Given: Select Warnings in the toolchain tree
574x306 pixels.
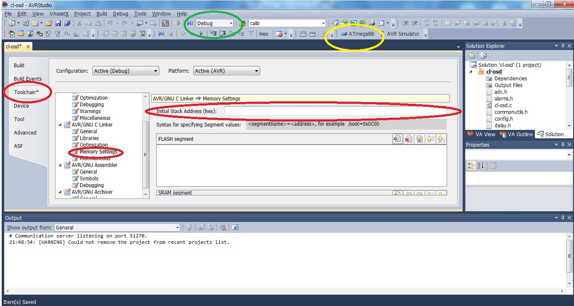Looking at the screenshot, I should pos(90,111).
